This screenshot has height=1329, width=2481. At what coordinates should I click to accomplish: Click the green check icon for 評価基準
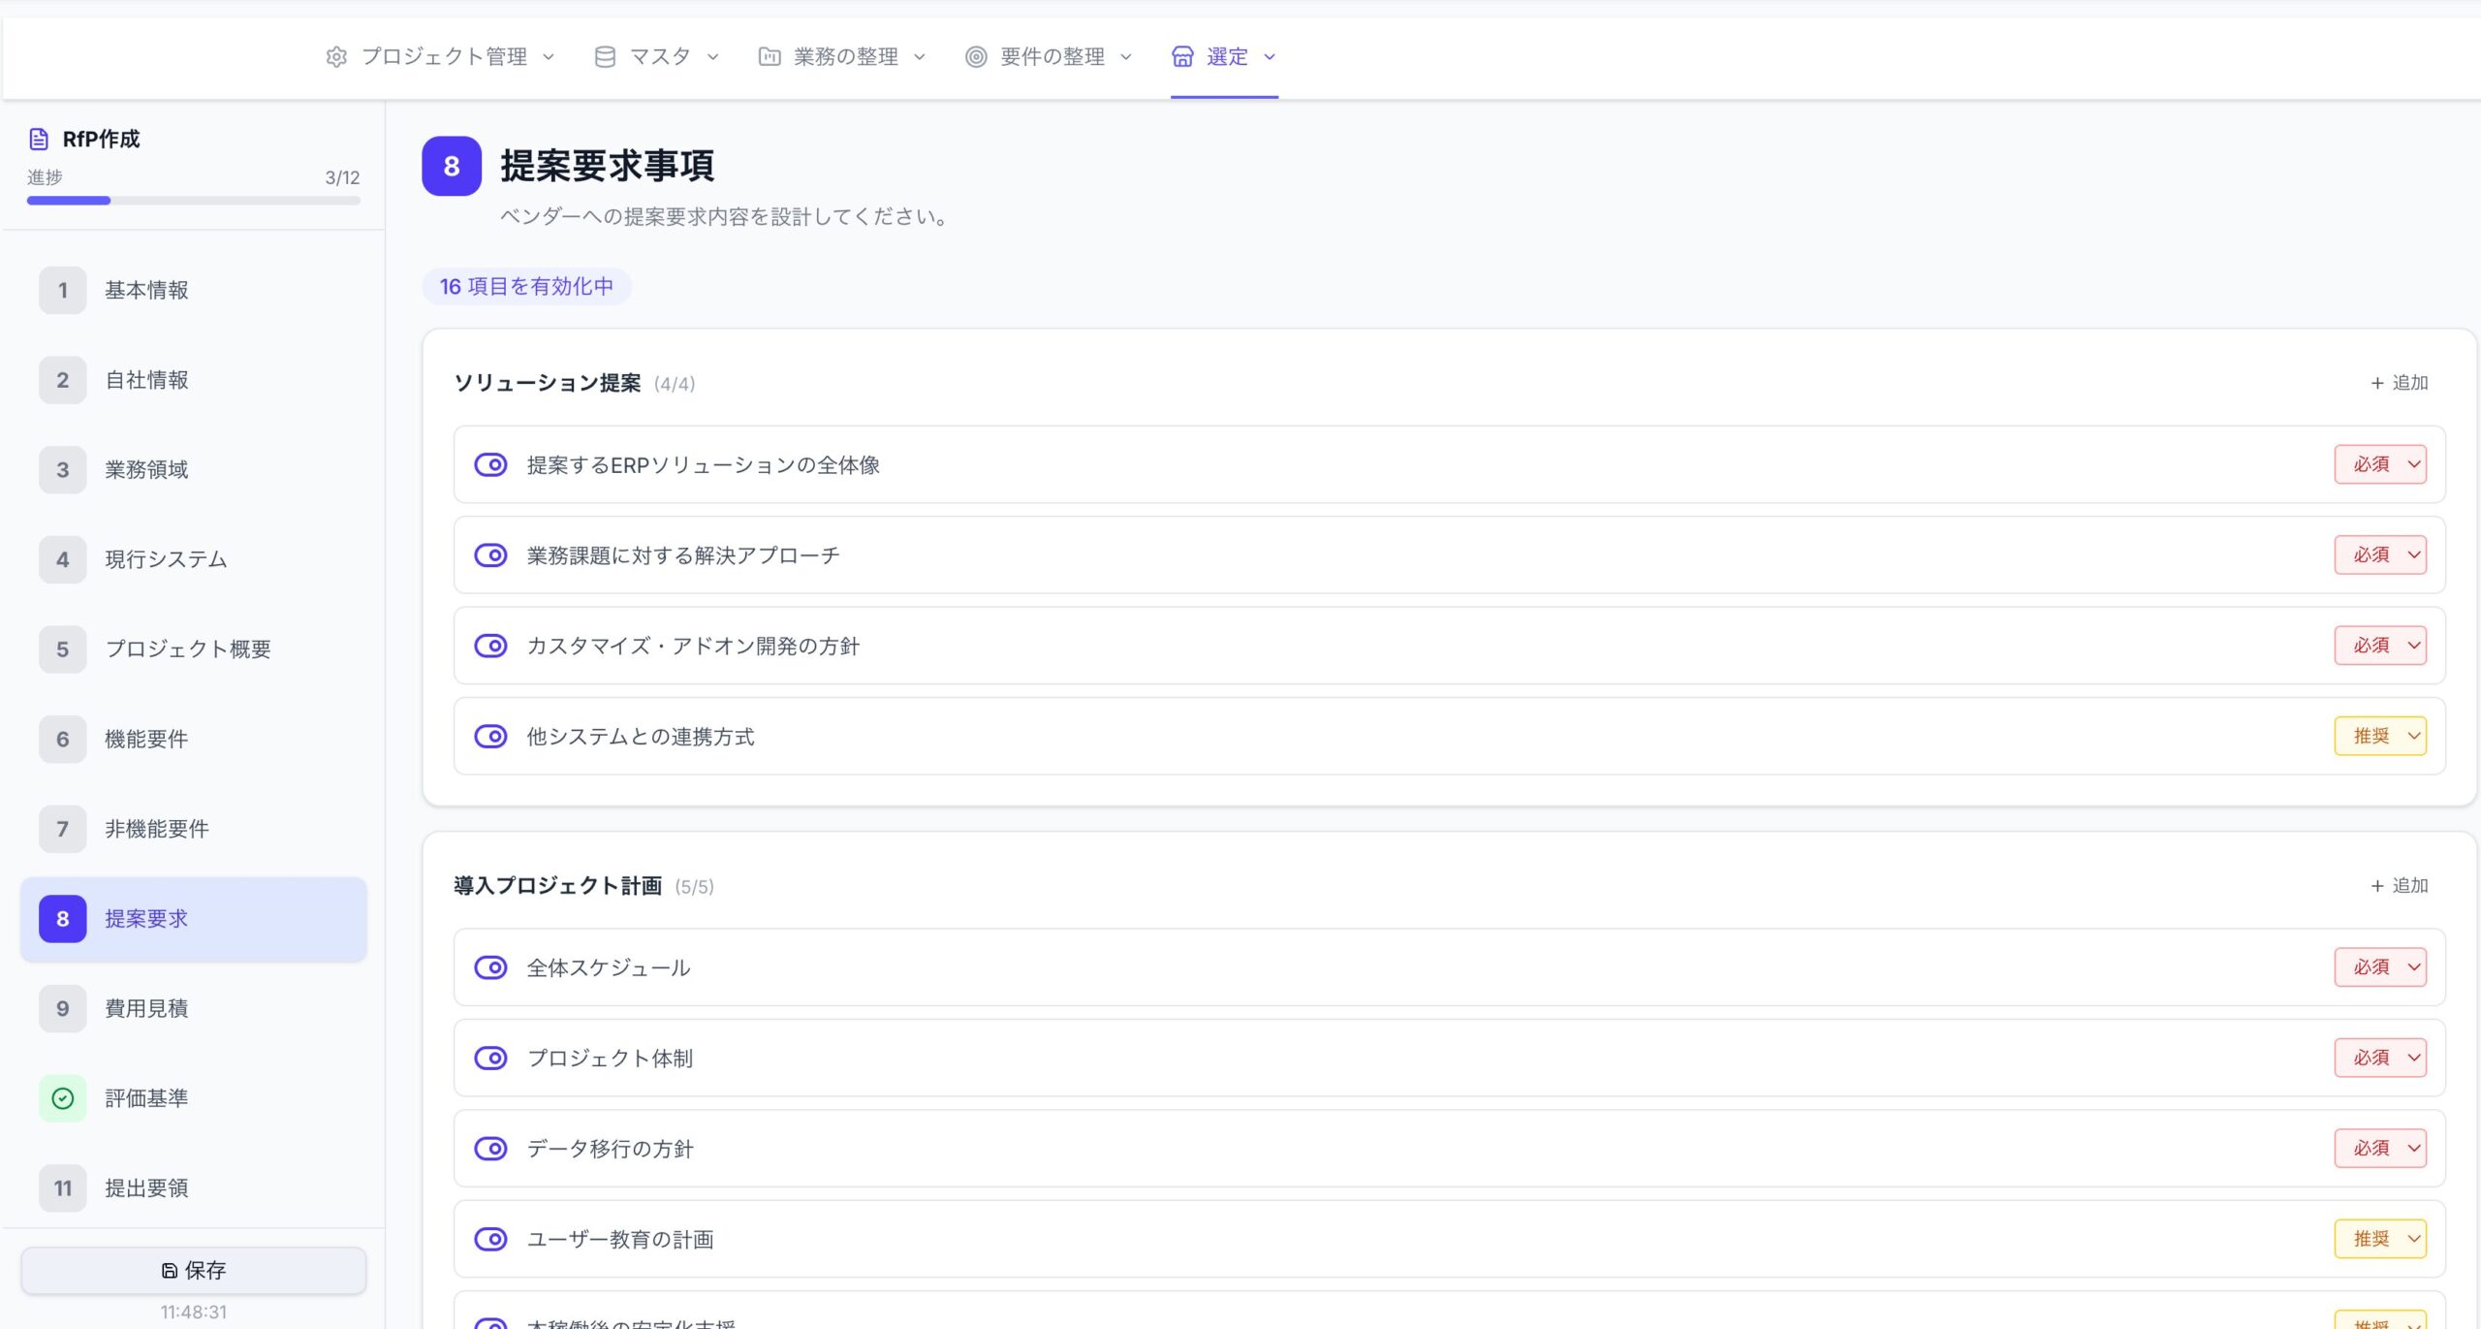[63, 1098]
